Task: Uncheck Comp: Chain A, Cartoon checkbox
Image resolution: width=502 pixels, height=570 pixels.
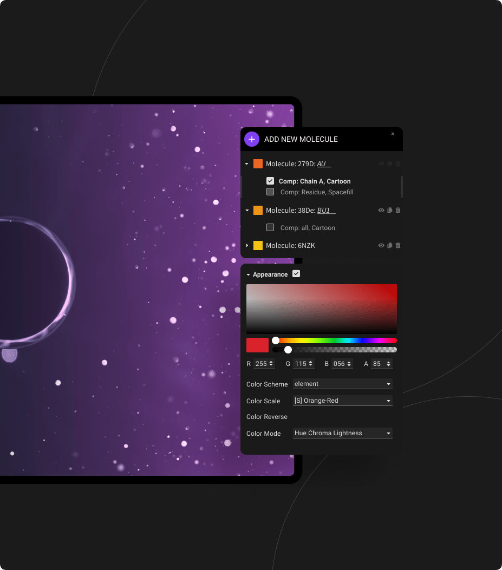Action: tap(270, 181)
